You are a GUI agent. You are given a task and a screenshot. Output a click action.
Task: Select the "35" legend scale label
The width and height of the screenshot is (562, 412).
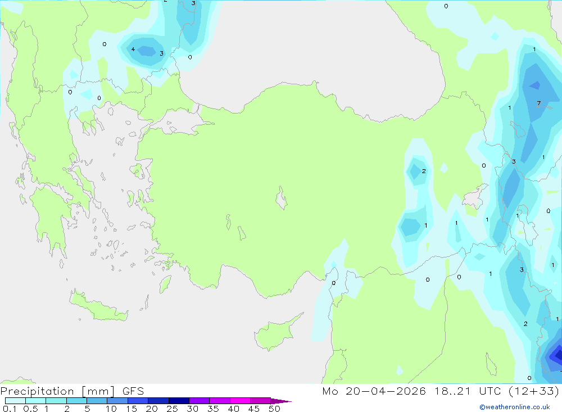(213, 409)
